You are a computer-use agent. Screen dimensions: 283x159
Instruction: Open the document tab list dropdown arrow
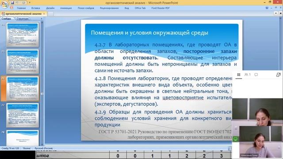coord(276,13)
